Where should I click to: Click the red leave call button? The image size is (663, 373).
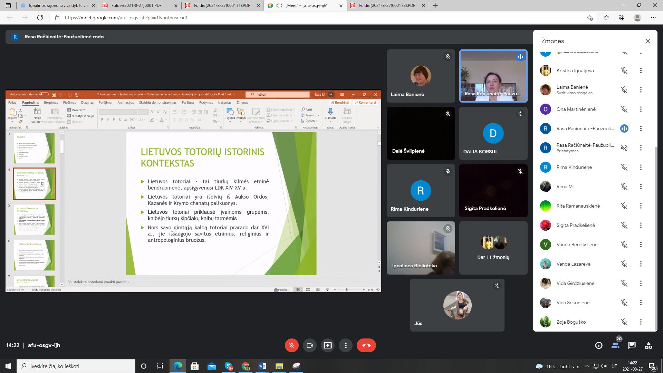point(366,345)
